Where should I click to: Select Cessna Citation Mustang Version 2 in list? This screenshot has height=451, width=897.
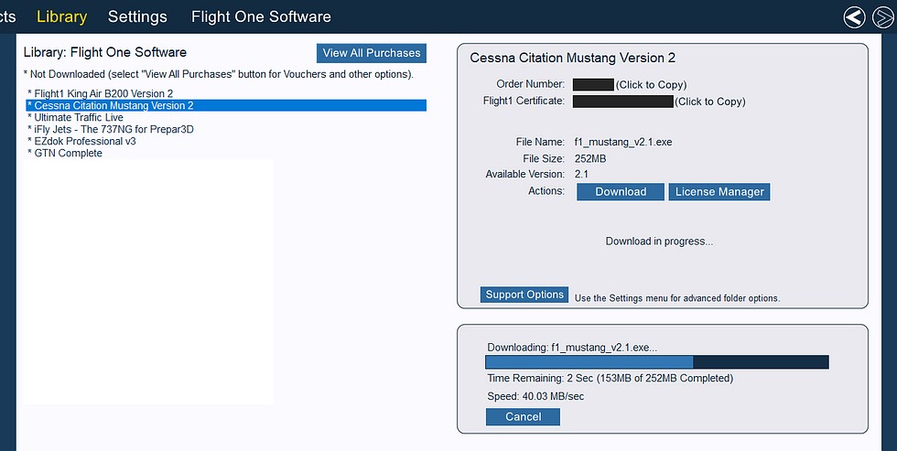pyautogui.click(x=226, y=105)
